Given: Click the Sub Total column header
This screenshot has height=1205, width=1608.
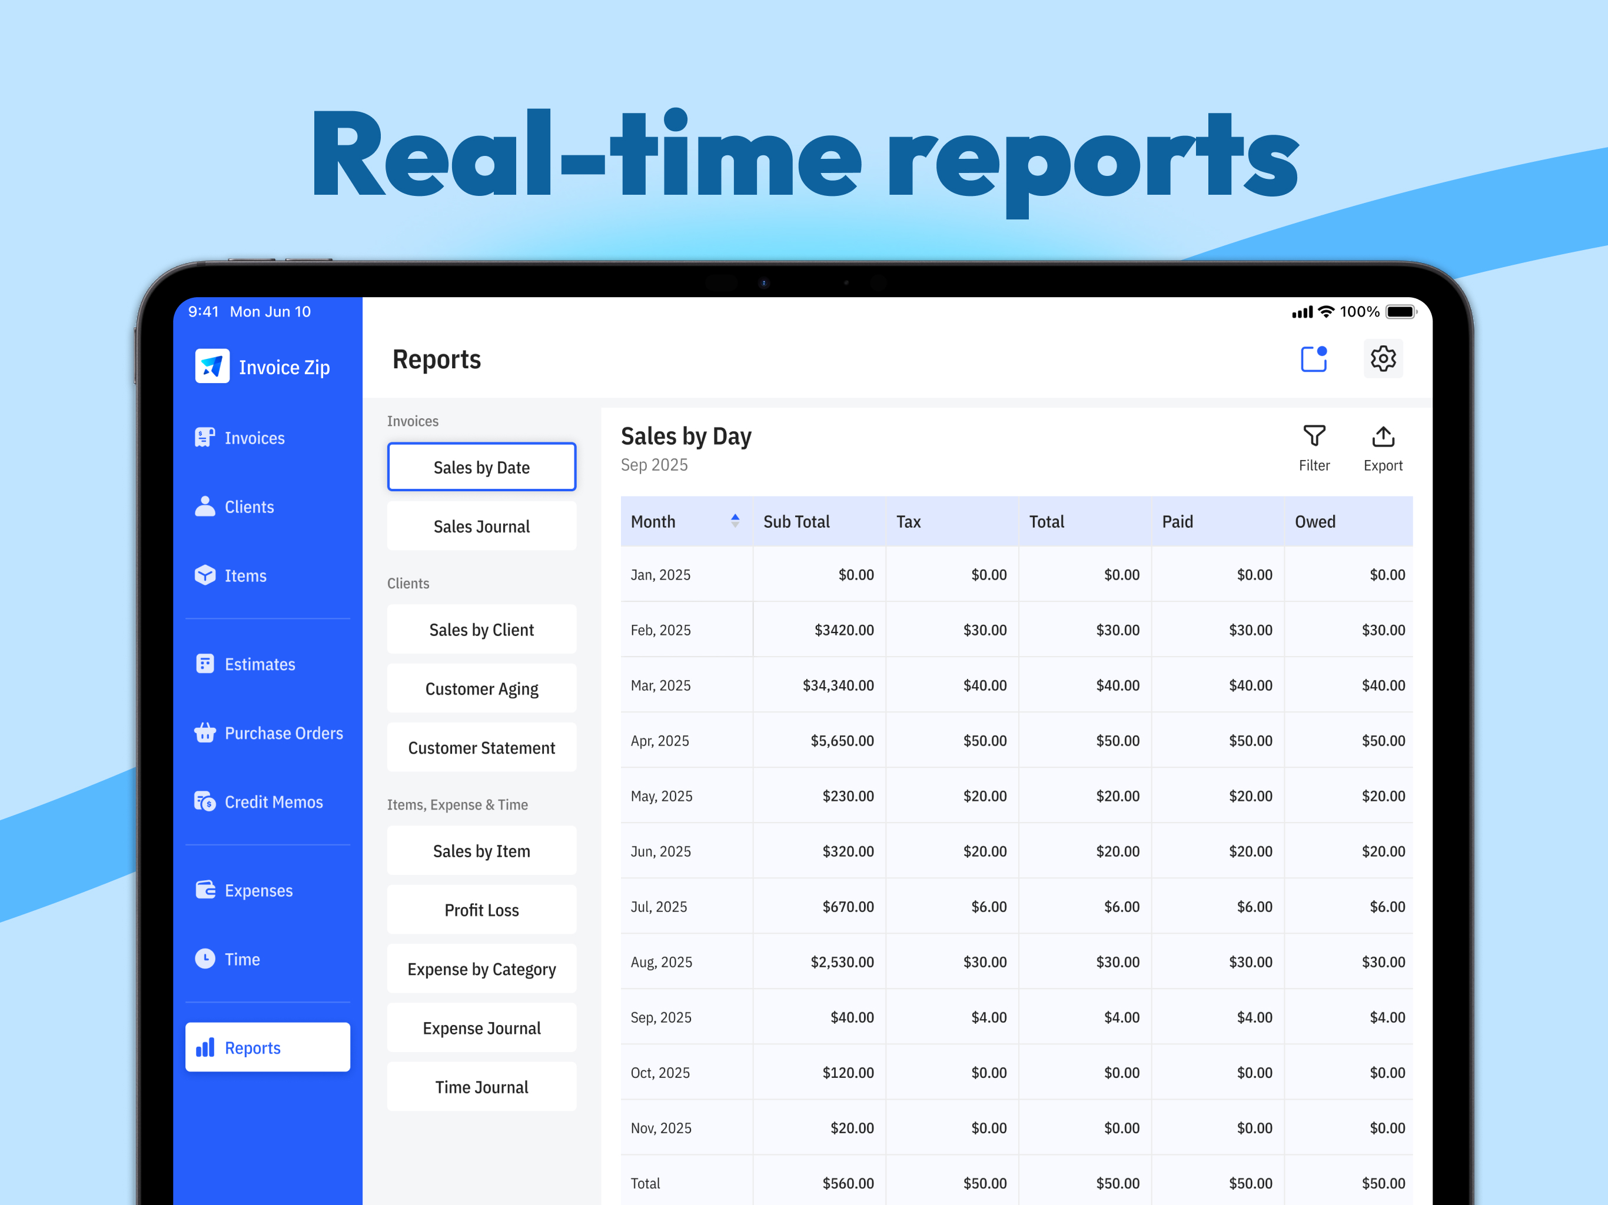Looking at the screenshot, I should (x=819, y=522).
